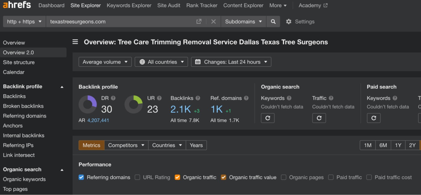Select the Years tab
Screen dimensions: 421x195
coord(196,145)
